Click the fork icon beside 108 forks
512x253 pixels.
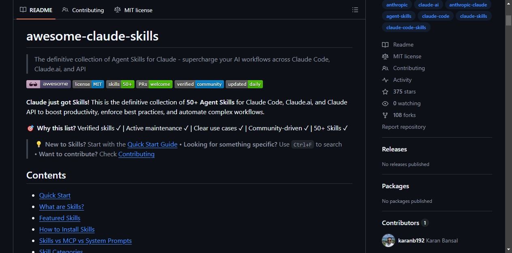[x=385, y=115]
